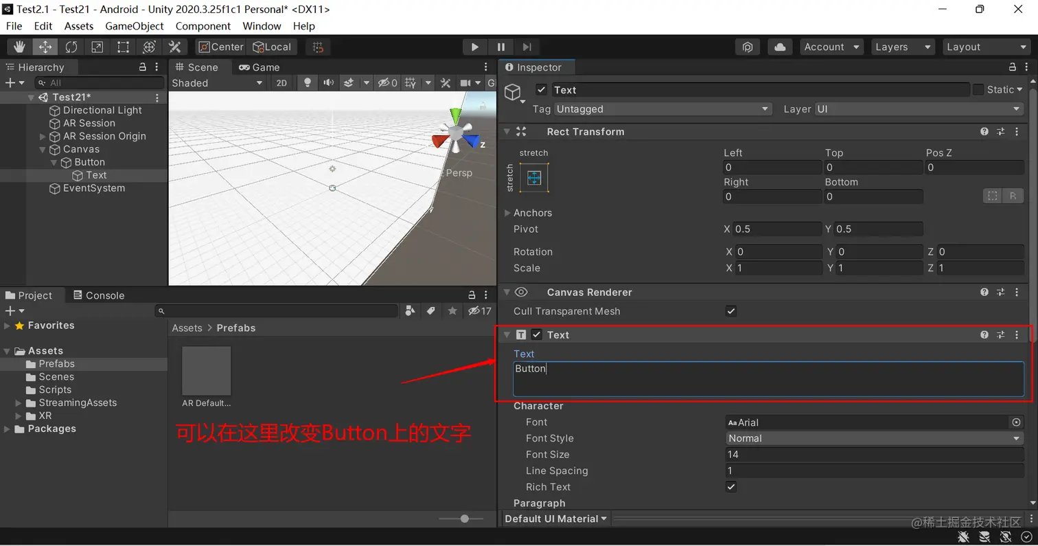Open custom editor tools
The height and width of the screenshot is (546, 1038).
(x=175, y=47)
